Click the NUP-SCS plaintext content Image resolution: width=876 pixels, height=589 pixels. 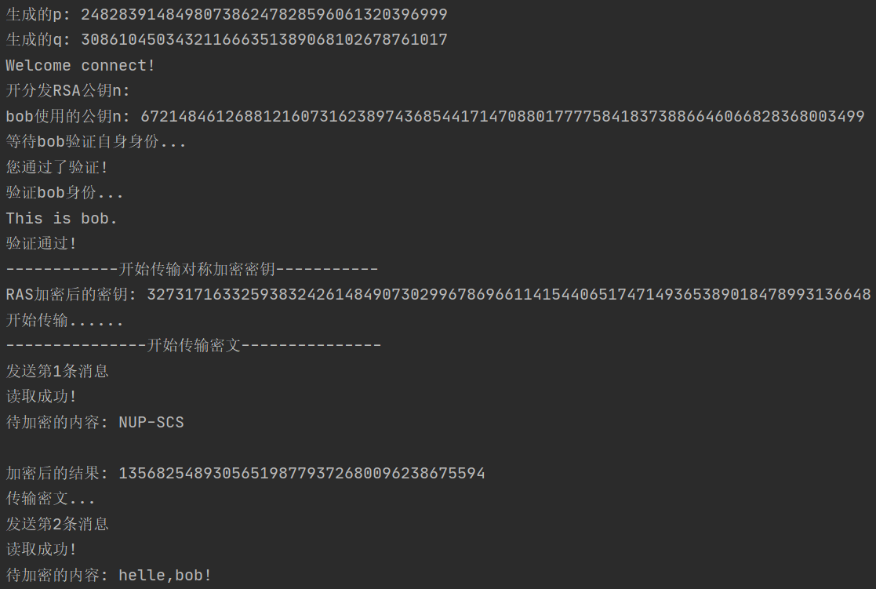click(x=151, y=422)
